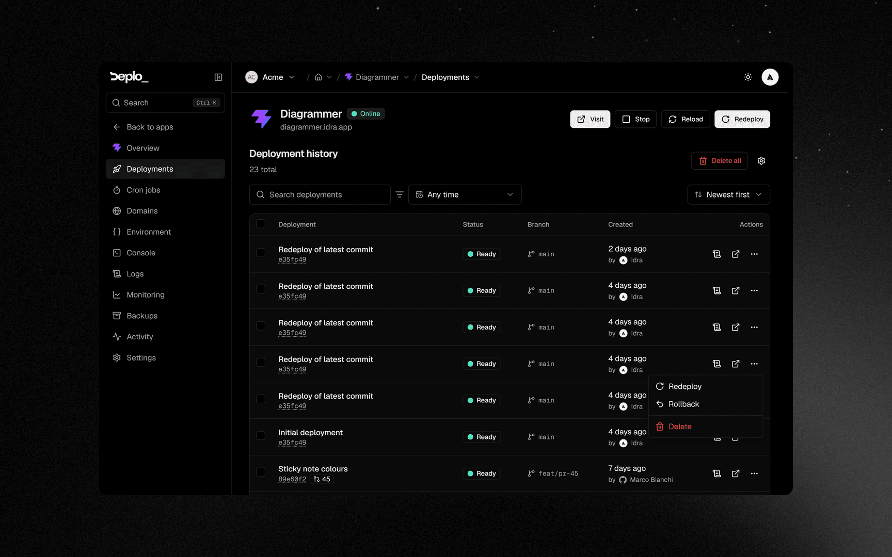Choose Delete from the context menu
Image resolution: width=892 pixels, height=557 pixels.
tap(706, 427)
